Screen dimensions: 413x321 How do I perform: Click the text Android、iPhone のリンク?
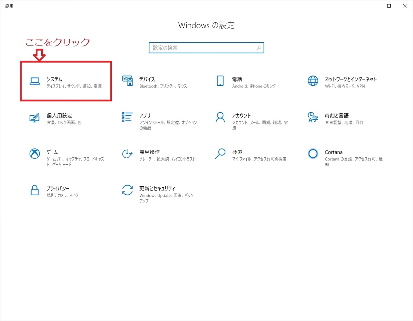coord(254,86)
